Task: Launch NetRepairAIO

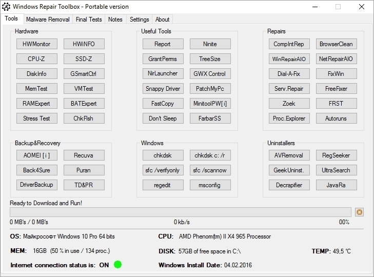Action: 337,58
